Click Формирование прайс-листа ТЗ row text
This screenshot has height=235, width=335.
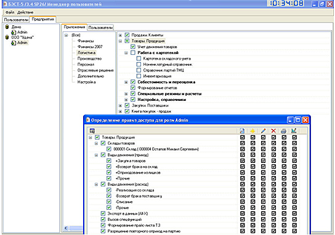134,225
